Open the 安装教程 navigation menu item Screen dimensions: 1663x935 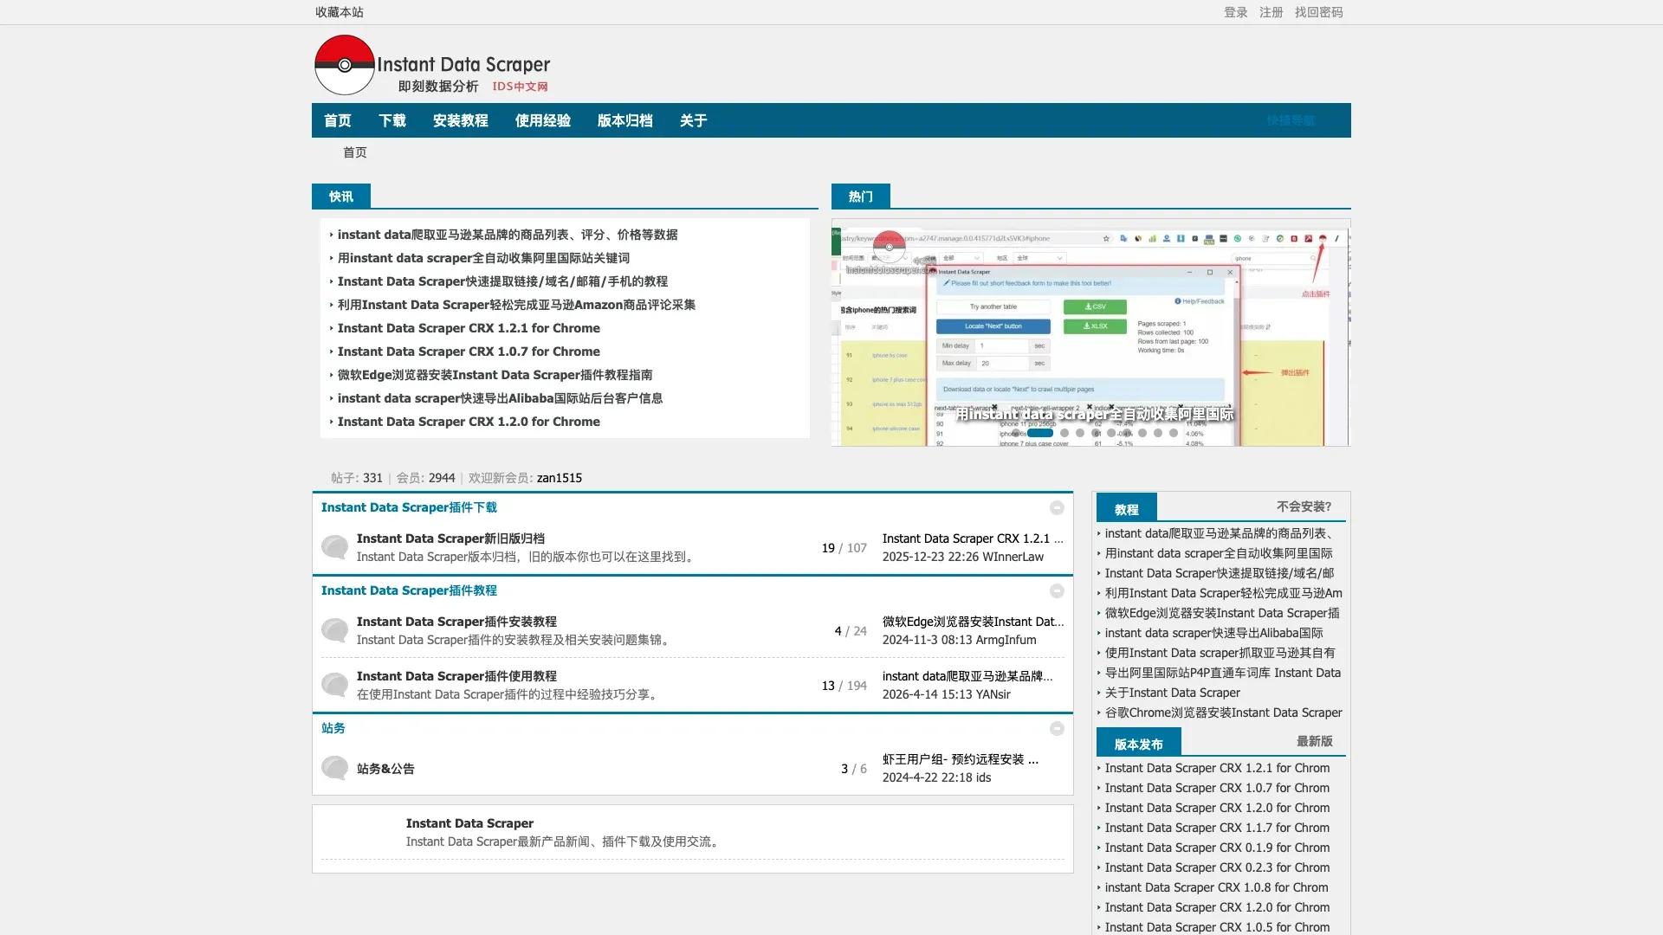[x=460, y=120]
